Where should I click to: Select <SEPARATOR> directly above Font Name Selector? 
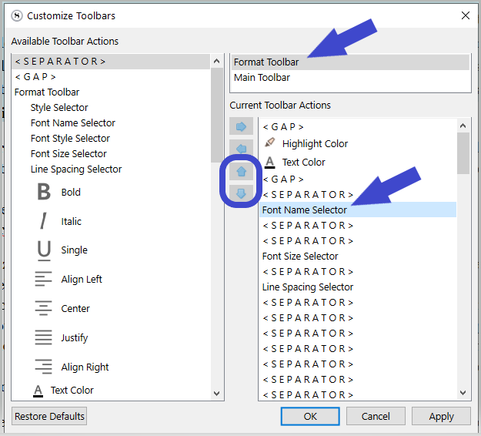pyautogui.click(x=358, y=194)
